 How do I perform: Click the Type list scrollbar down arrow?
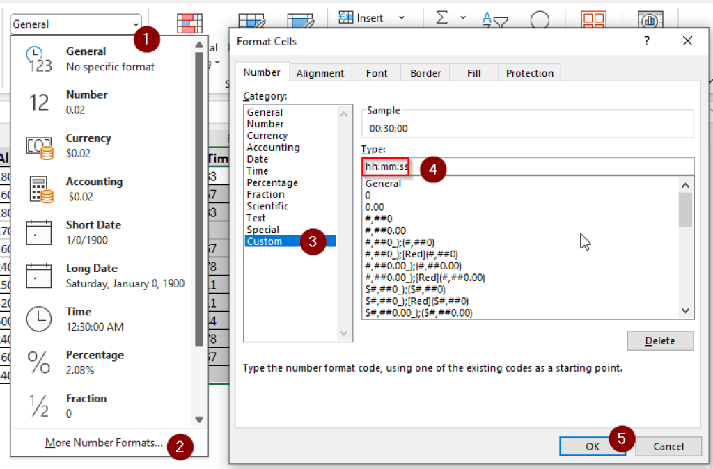point(684,312)
